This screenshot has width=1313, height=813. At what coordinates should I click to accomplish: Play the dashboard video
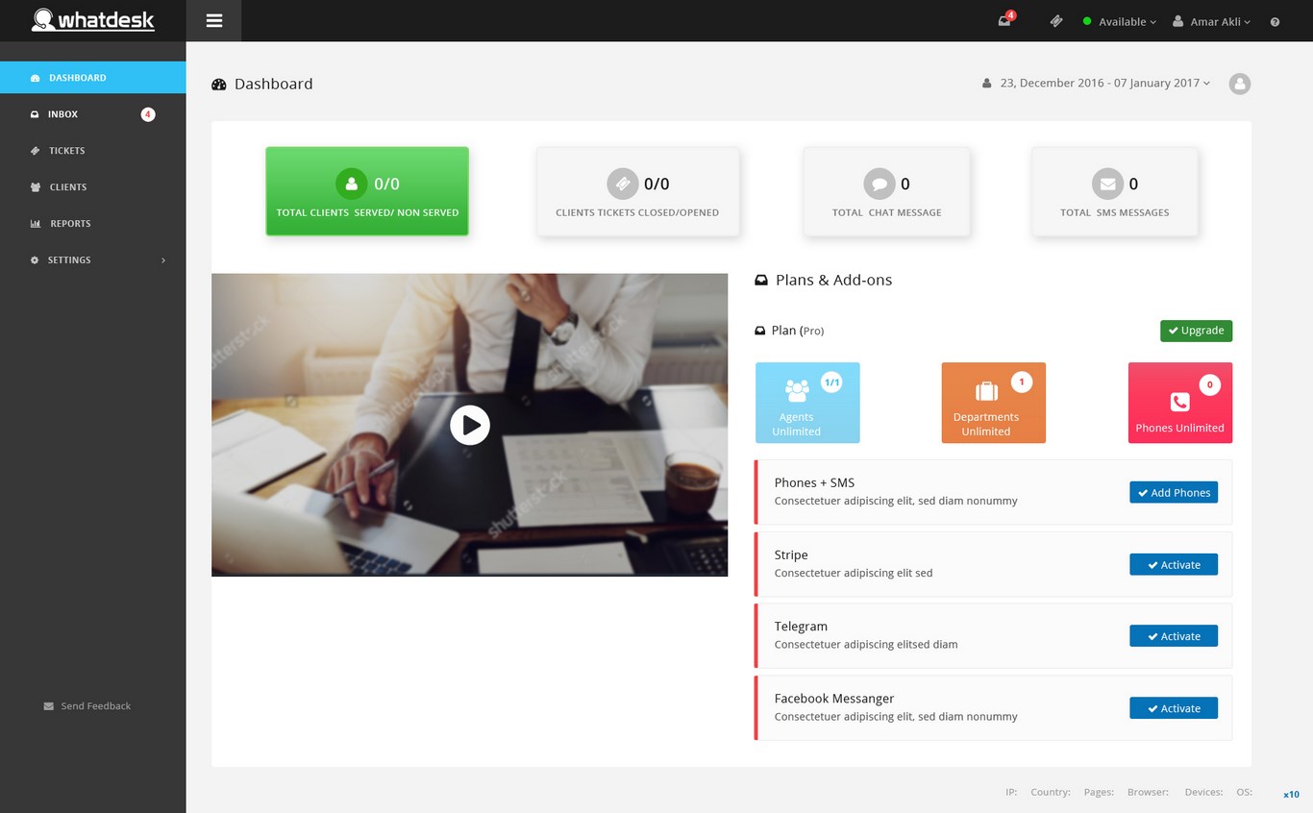pyautogui.click(x=470, y=425)
